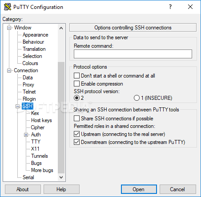Open the X11 category
The width and height of the screenshot is (201, 197).
[35, 149]
